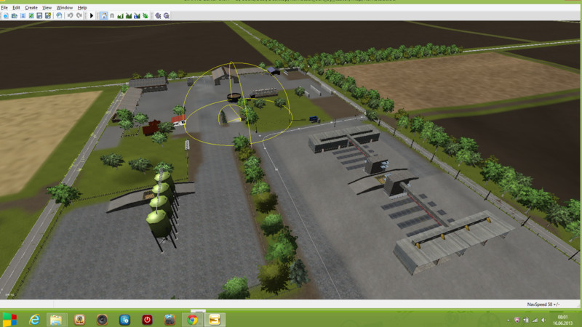Toggle the green foliage paint tool

[x=146, y=15]
